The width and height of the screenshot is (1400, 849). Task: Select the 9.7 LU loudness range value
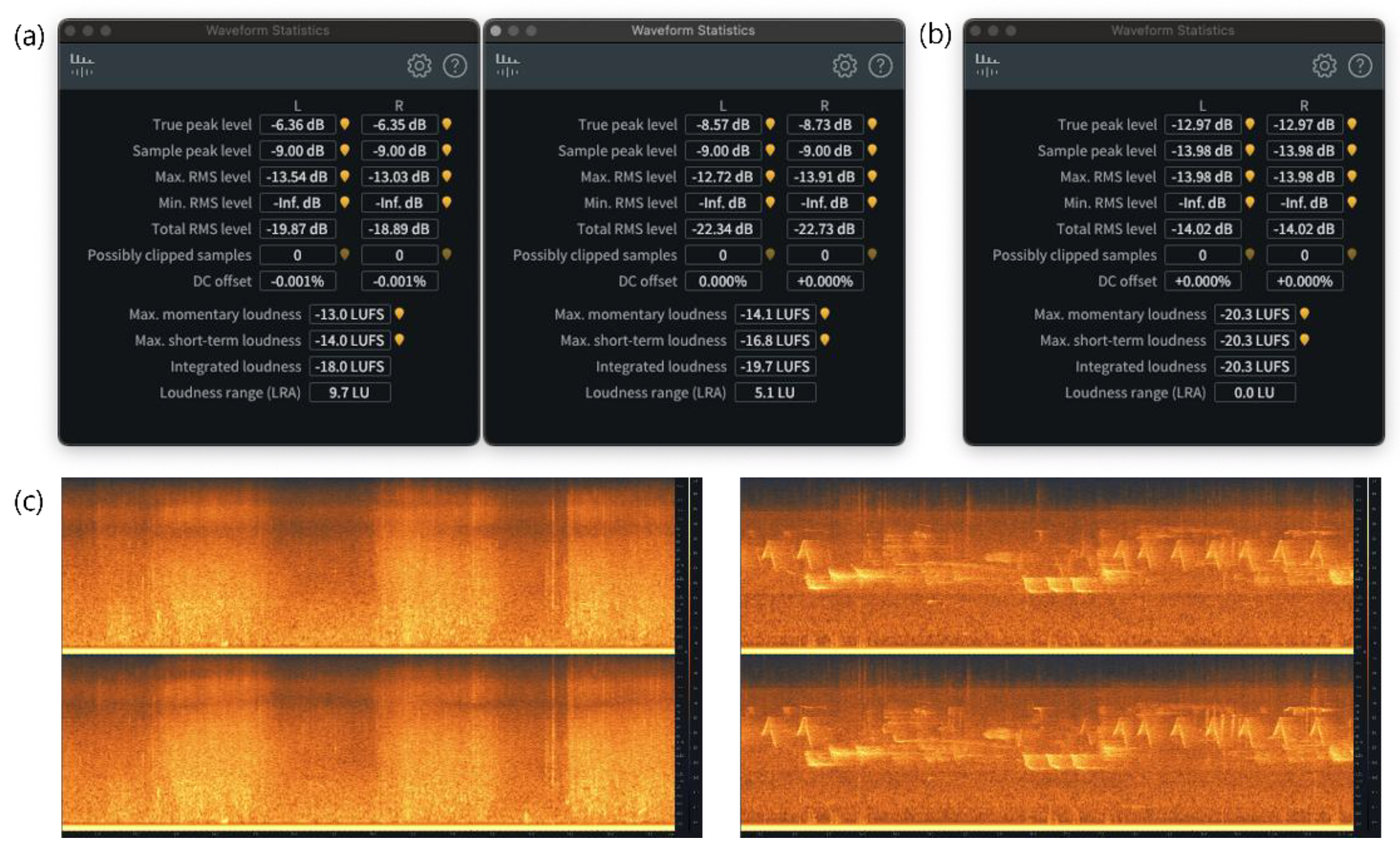(350, 392)
